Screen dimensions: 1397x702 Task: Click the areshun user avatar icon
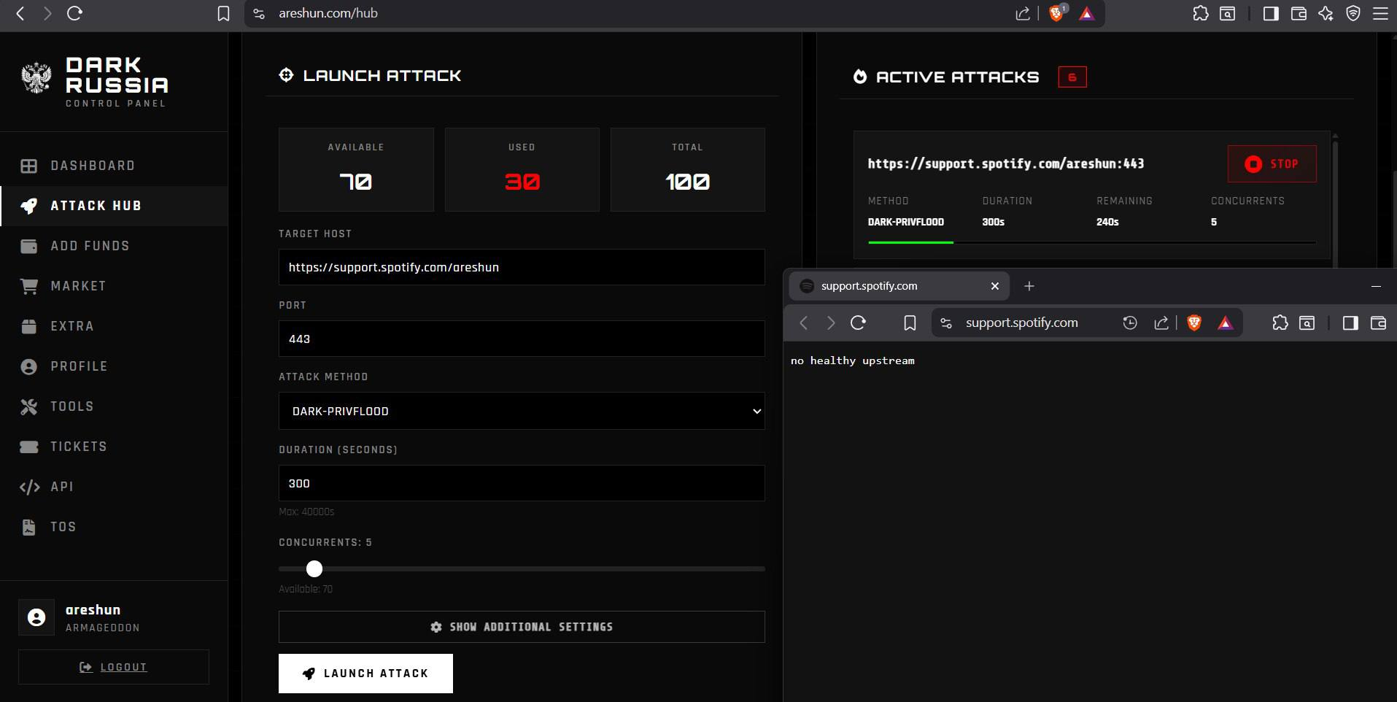[x=36, y=617]
